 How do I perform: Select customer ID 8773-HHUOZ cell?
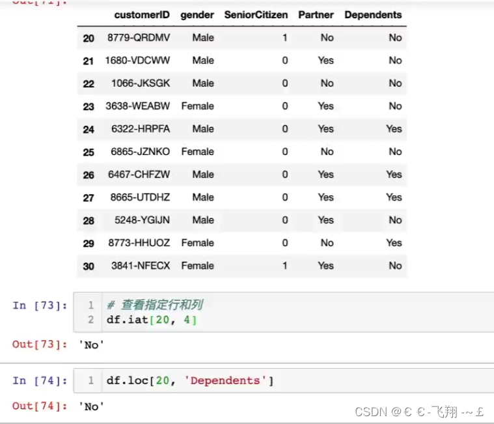(x=139, y=243)
